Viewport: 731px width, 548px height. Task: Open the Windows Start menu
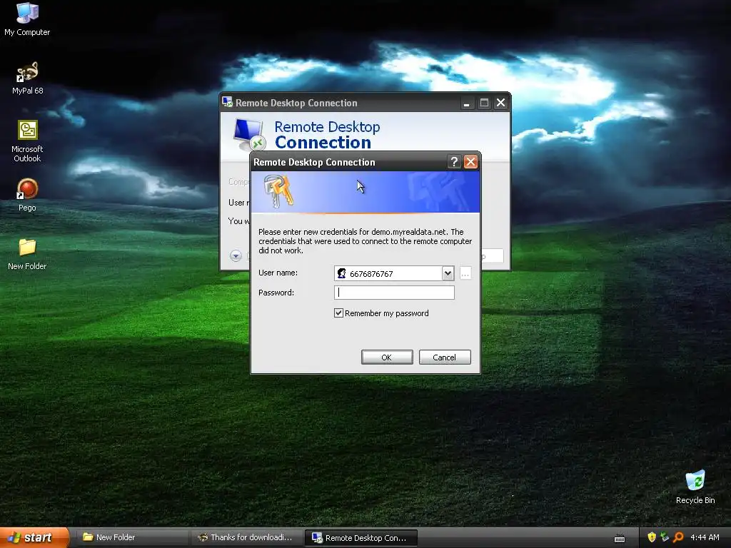point(35,537)
